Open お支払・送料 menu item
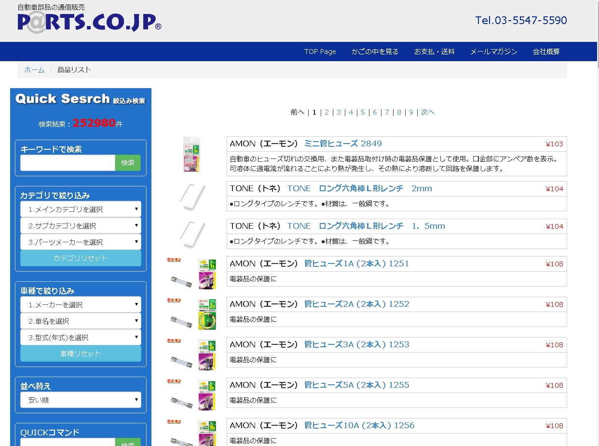Viewport: 599px width, 446px height. click(435, 52)
